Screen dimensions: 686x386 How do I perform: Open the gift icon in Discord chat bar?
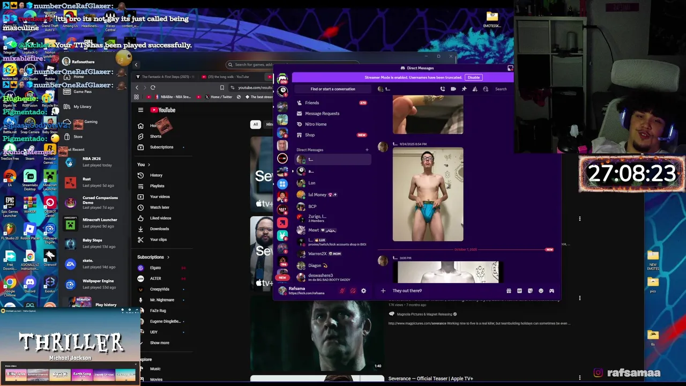tap(509, 291)
